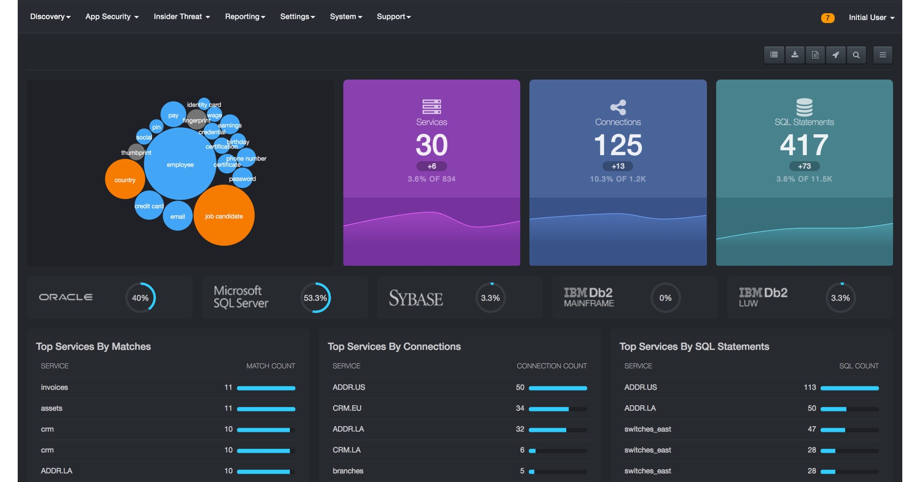The image size is (920, 482).
Task: Open the hamburger menu icon
Action: click(883, 55)
